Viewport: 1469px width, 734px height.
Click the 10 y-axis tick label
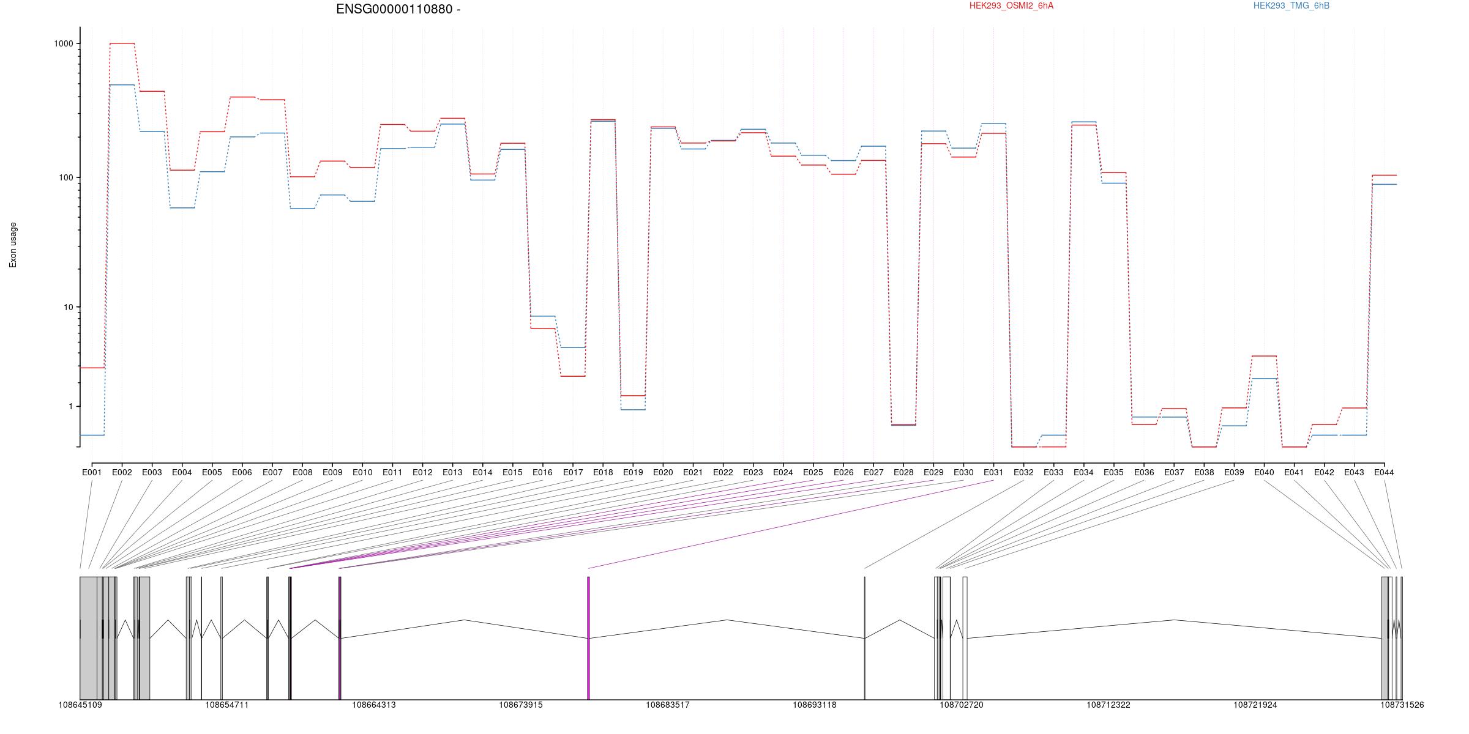point(68,307)
